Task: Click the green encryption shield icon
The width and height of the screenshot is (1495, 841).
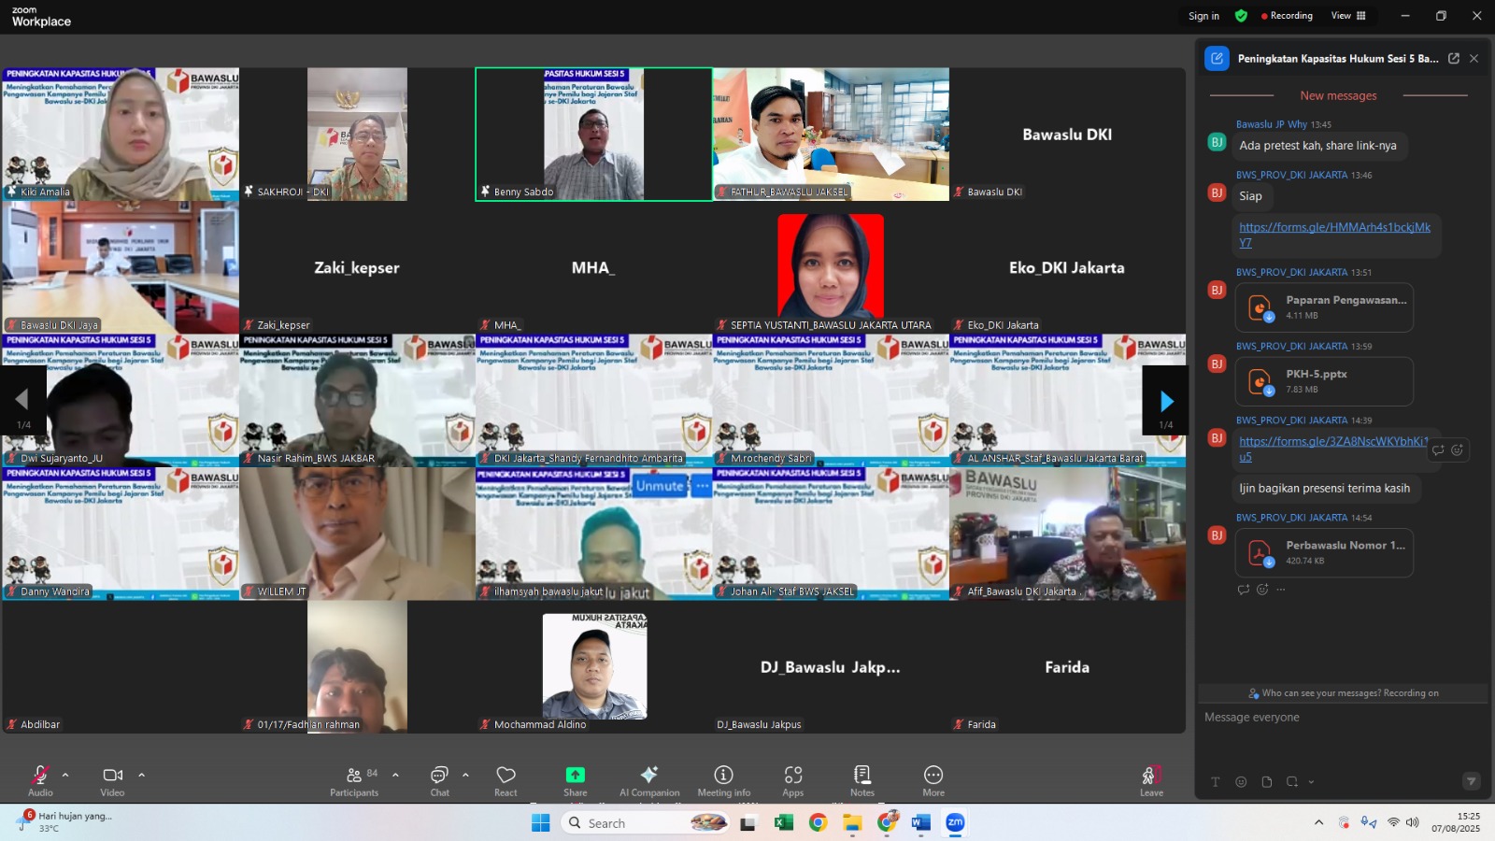Action: click(x=1241, y=16)
